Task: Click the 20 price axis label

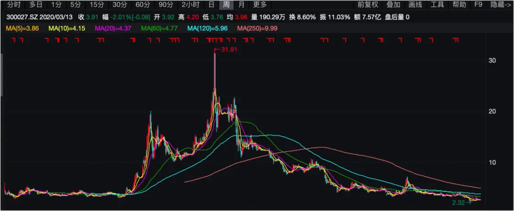Action: (493, 111)
